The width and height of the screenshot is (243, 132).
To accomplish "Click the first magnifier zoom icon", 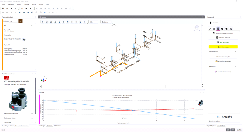I will pyautogui.click(x=37, y=8).
